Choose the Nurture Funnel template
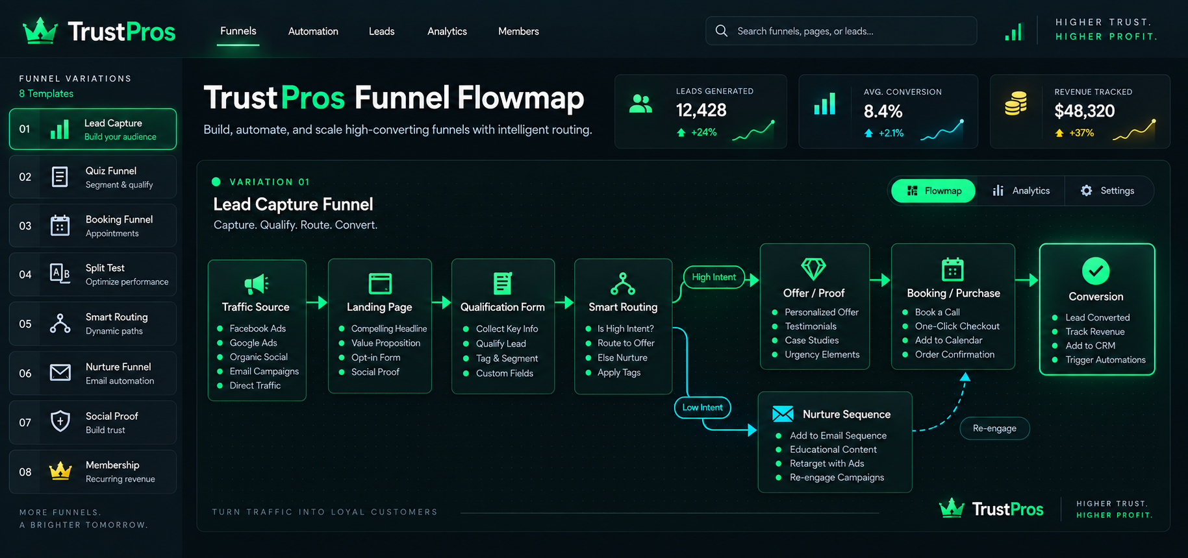The image size is (1188, 558). 93,373
